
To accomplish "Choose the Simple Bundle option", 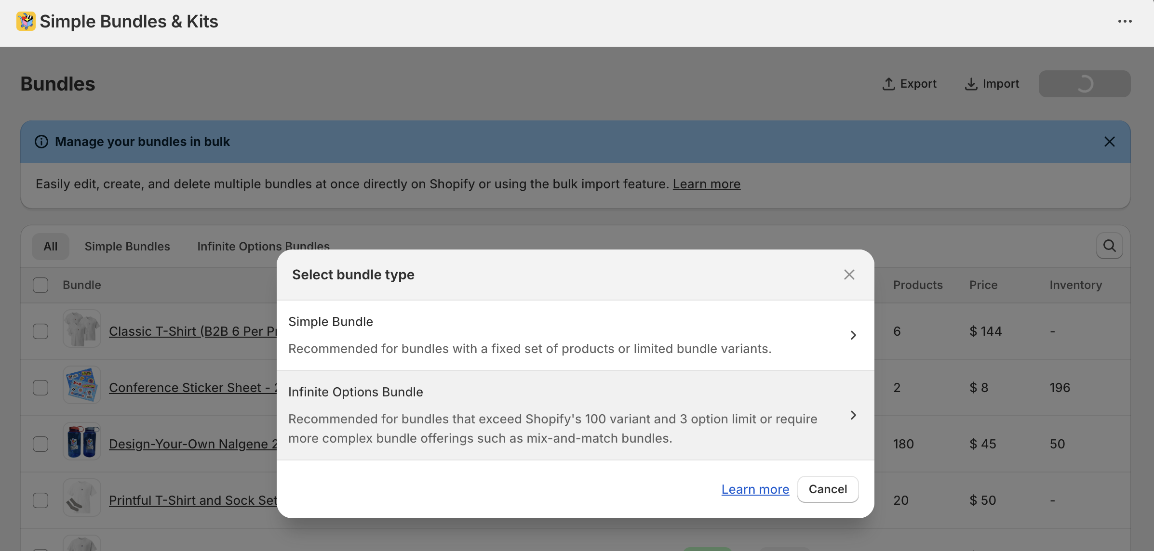I will coord(576,335).
